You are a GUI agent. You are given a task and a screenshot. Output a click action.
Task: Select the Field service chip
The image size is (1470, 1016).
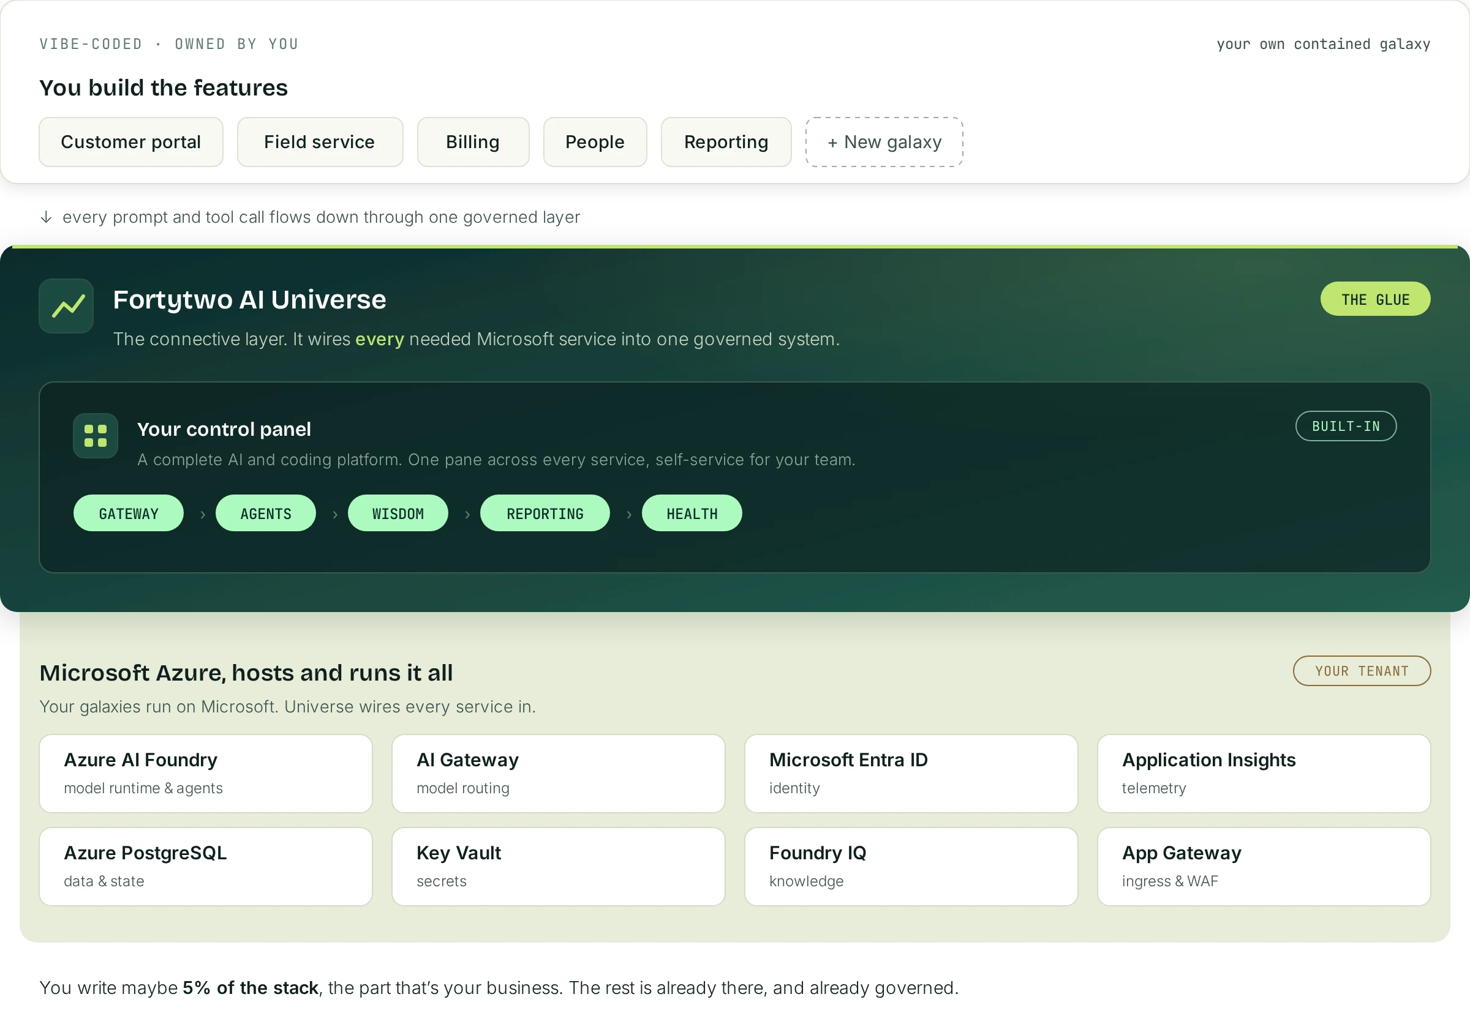(x=320, y=142)
